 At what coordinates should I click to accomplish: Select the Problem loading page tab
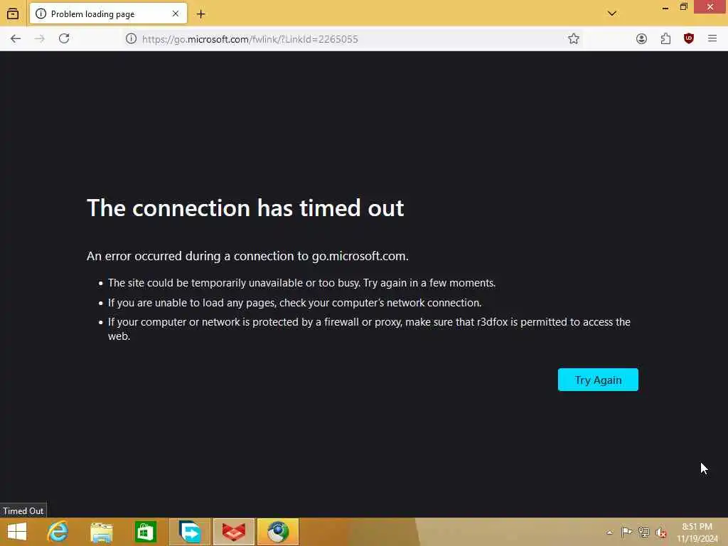[x=108, y=14]
